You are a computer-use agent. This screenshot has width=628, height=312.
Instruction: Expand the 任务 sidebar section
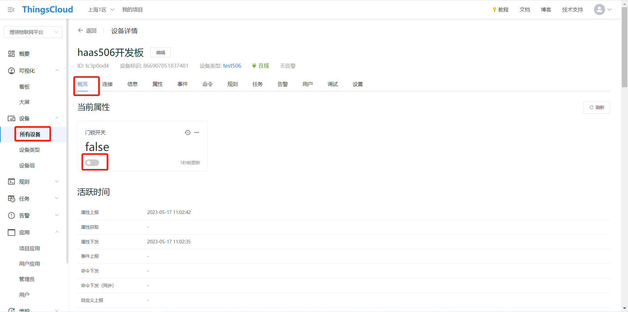[x=57, y=198]
